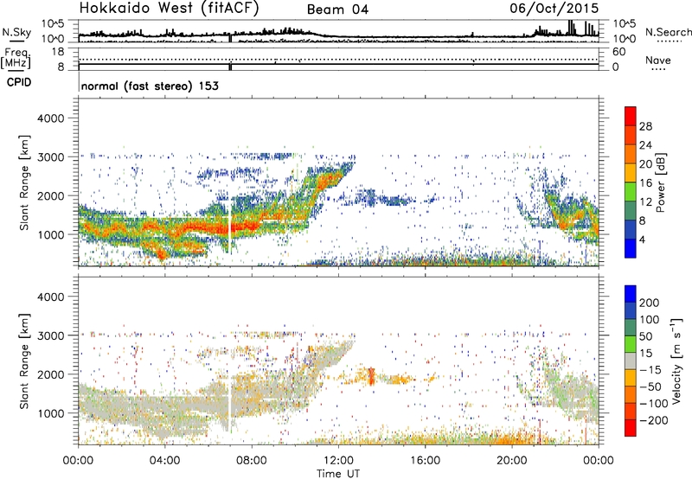Click the 'Time UT' axis title
The height and width of the screenshot is (479, 692).
tap(338, 474)
